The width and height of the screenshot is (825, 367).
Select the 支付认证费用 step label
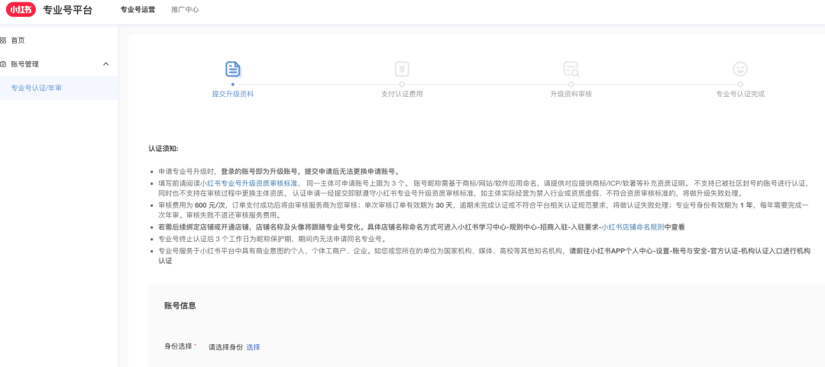click(x=402, y=94)
